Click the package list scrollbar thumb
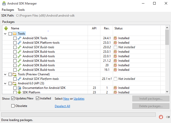171x123 pixels. (167, 37)
